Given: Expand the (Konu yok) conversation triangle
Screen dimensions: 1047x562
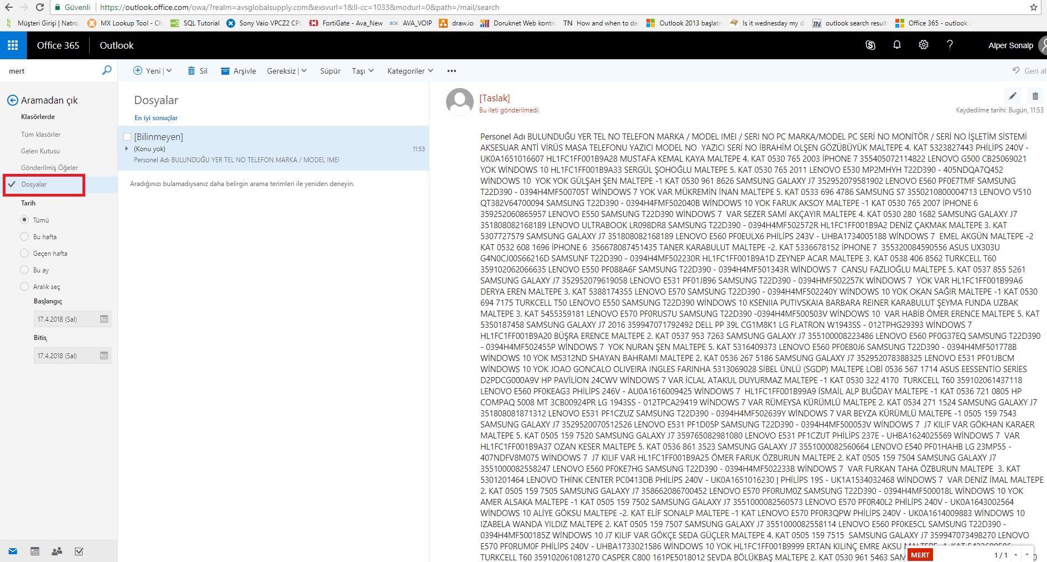Looking at the screenshot, I should (127, 148).
